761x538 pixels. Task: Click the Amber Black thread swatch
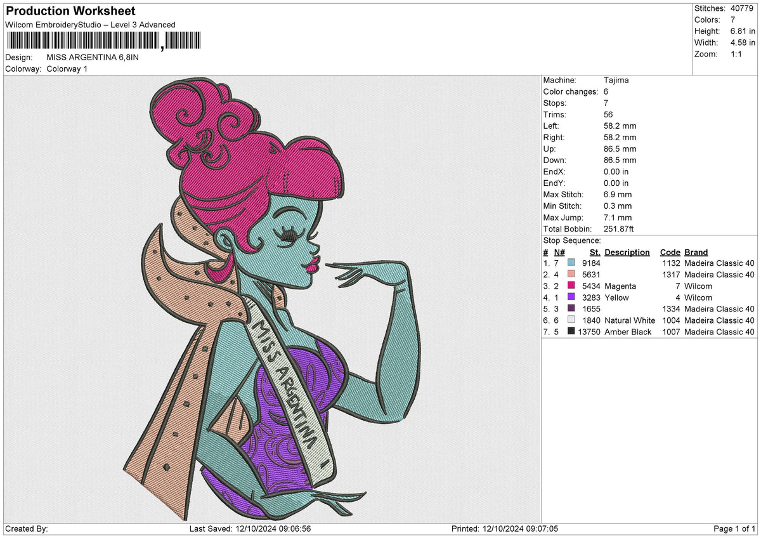click(x=571, y=332)
